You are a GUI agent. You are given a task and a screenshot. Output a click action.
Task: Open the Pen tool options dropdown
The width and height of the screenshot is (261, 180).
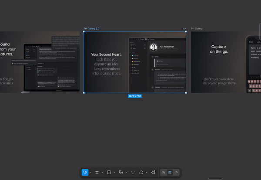coord(126,173)
